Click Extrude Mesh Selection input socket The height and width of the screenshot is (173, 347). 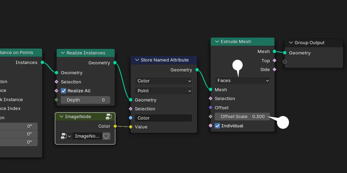click(x=210, y=98)
